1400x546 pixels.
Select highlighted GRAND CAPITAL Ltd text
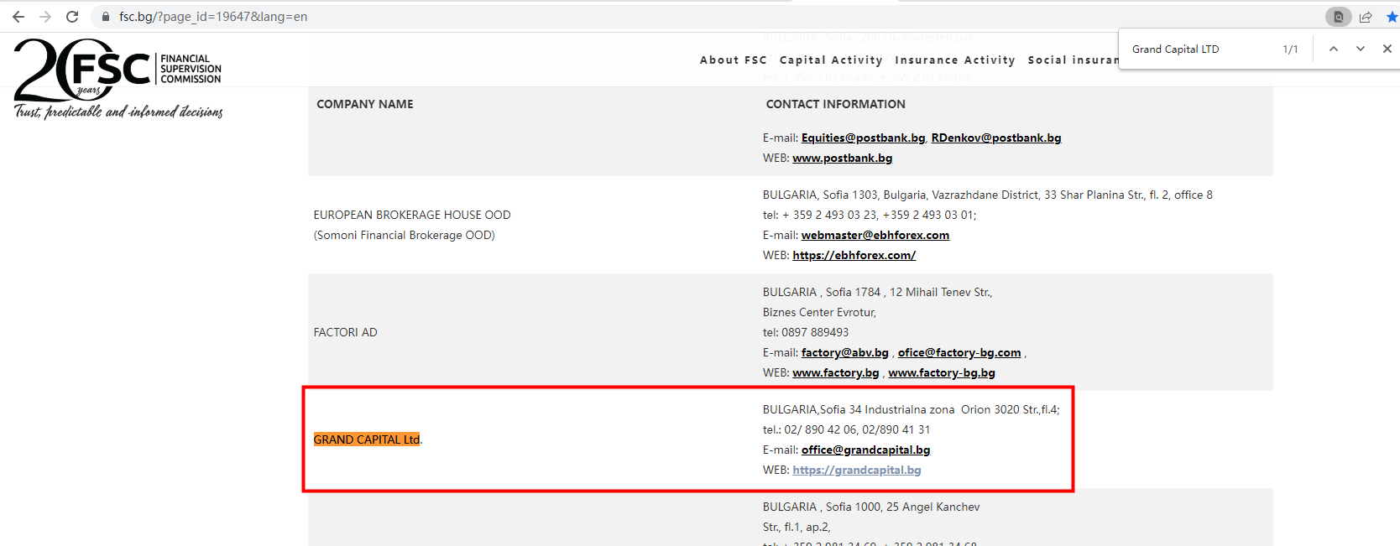[367, 439]
